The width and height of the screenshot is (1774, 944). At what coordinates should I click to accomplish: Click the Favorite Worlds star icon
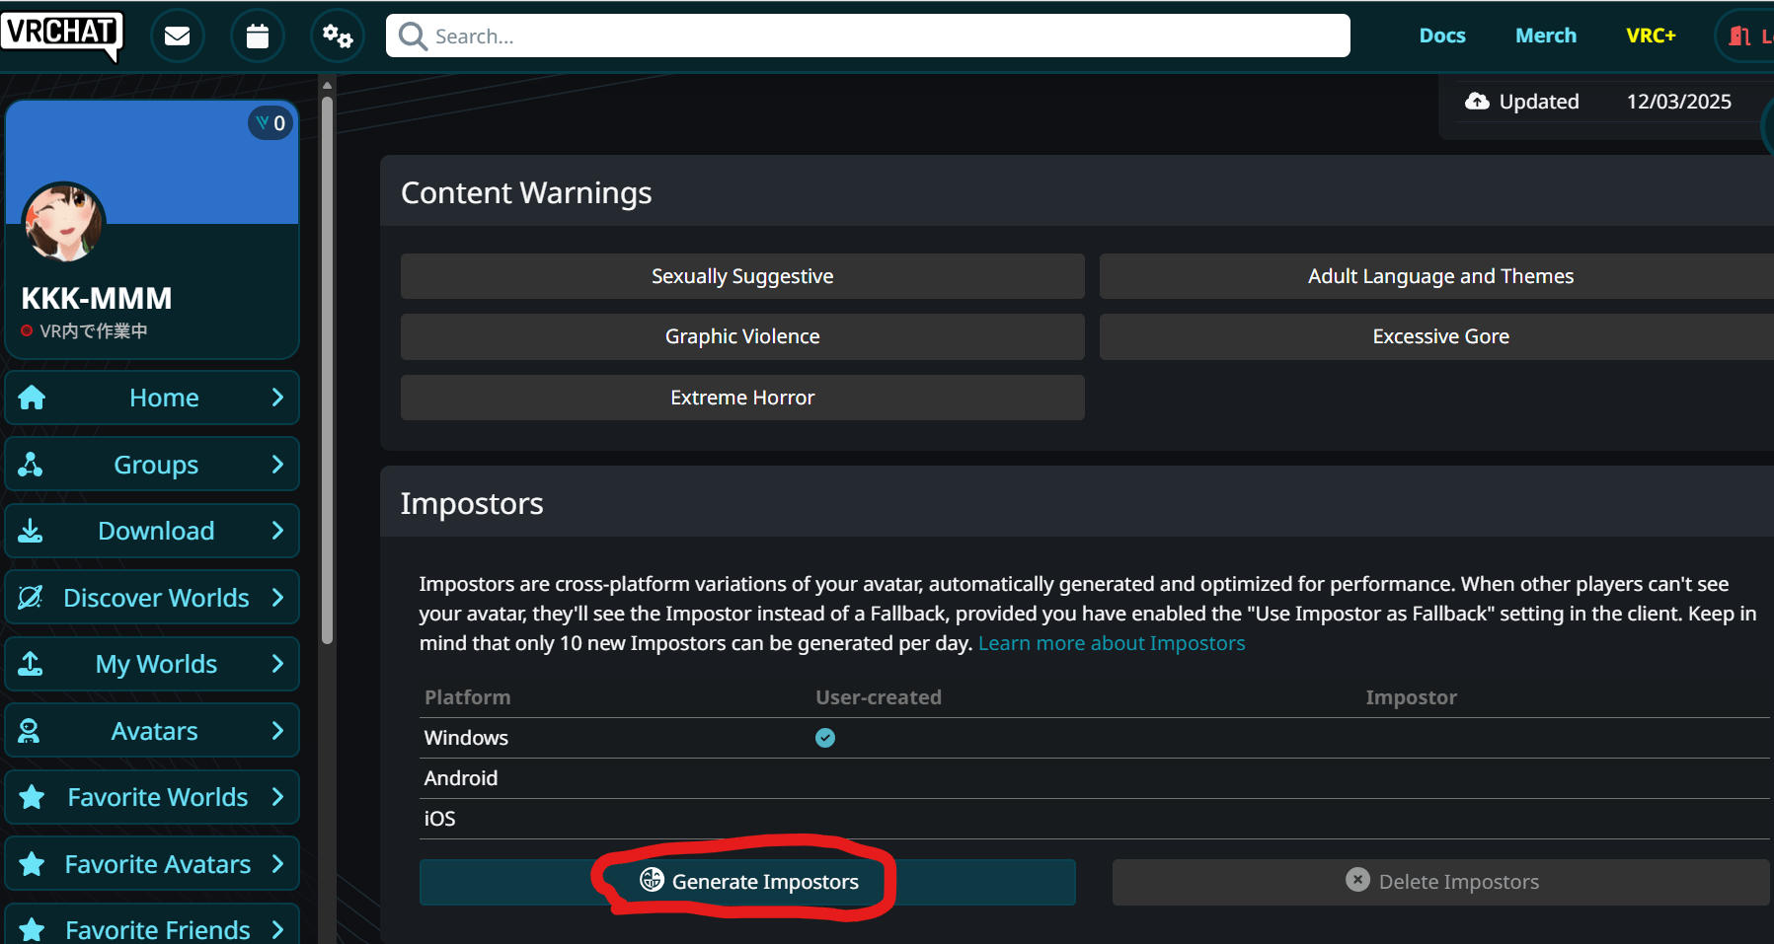coord(32,797)
